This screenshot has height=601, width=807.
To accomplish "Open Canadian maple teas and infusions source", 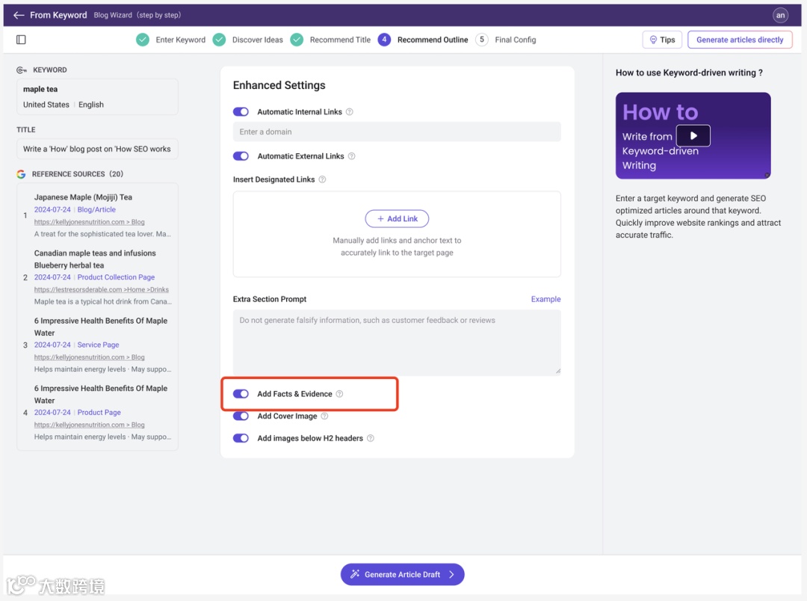I will click(x=95, y=259).
